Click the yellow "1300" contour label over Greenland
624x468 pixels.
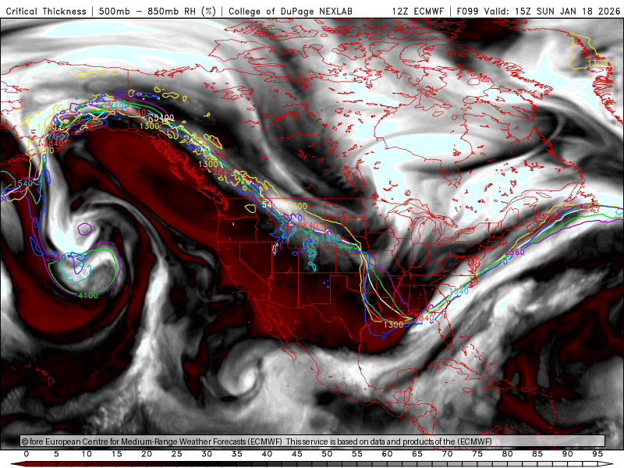pos(597,63)
